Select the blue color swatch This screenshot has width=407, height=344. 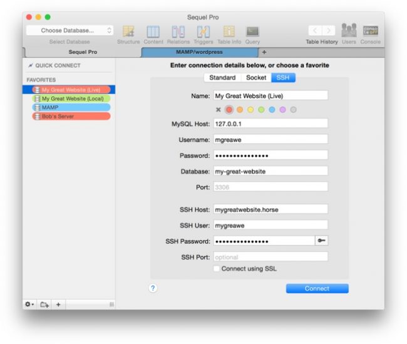pyautogui.click(x=272, y=110)
